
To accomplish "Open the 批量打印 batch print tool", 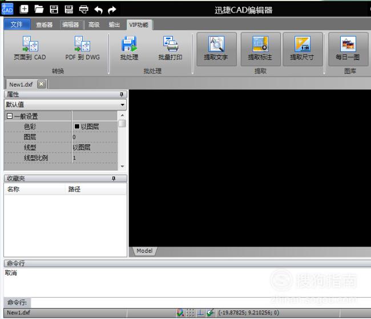I will (170, 48).
